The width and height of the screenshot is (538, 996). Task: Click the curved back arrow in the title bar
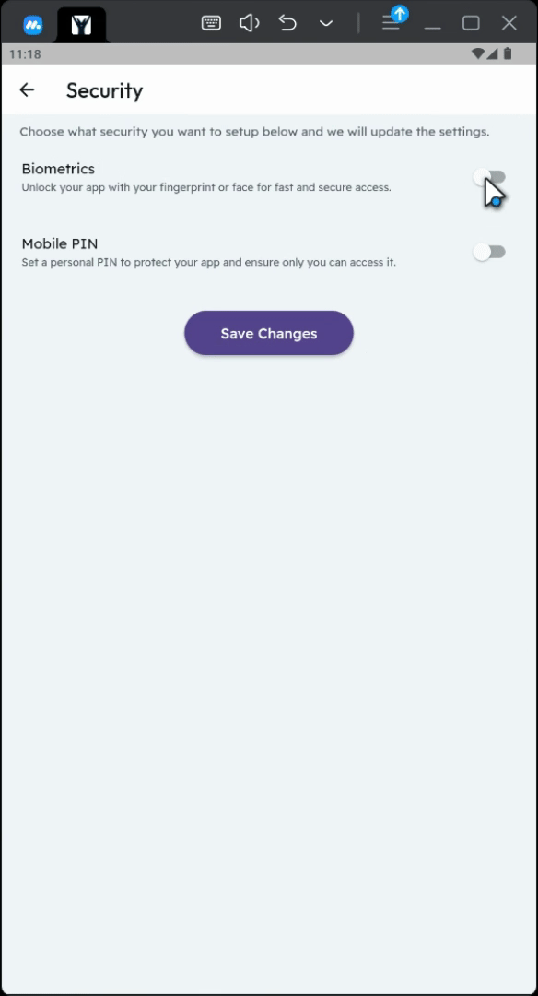click(x=287, y=23)
